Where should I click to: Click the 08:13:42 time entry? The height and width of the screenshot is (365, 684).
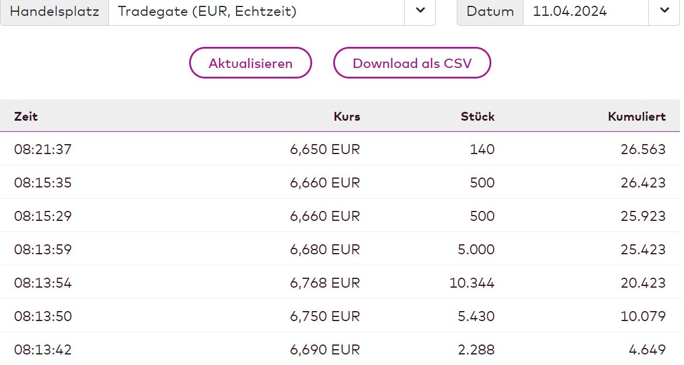click(43, 350)
